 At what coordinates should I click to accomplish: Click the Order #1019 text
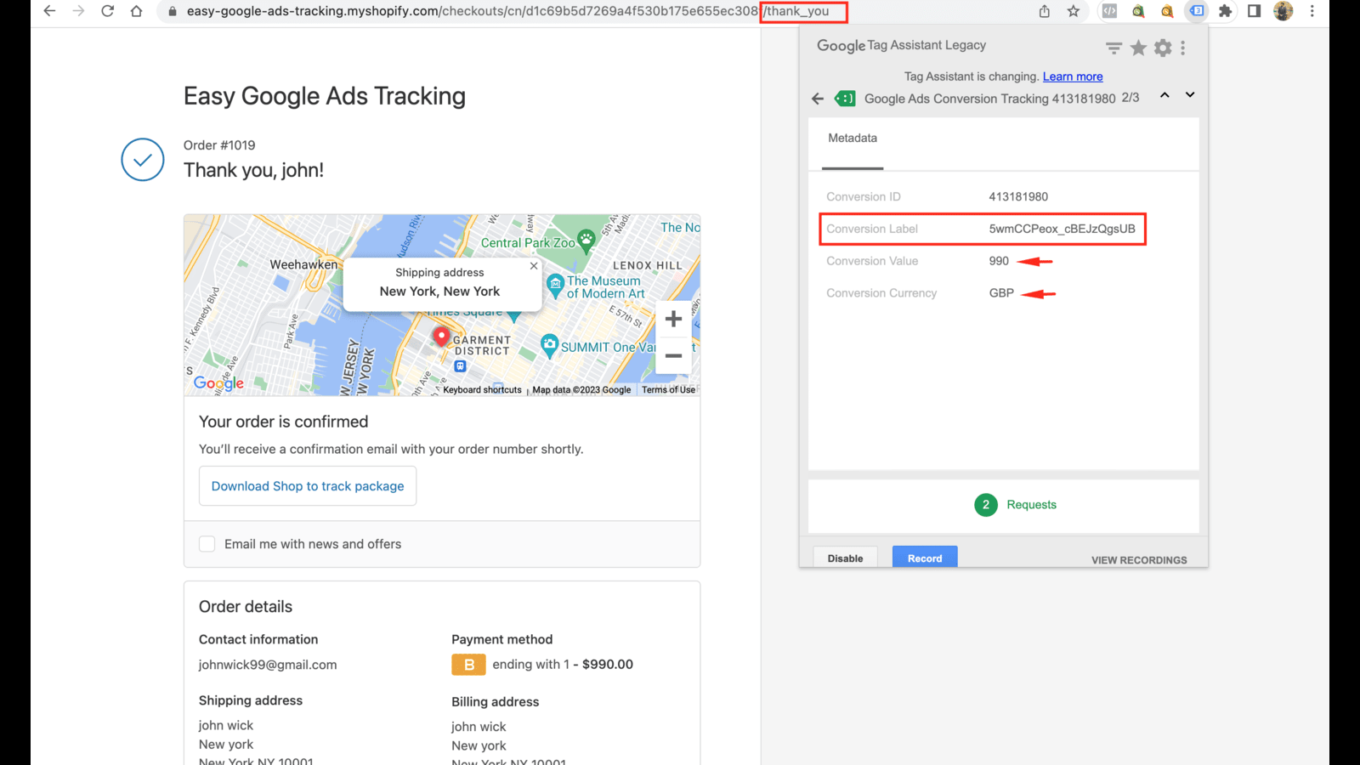click(219, 145)
